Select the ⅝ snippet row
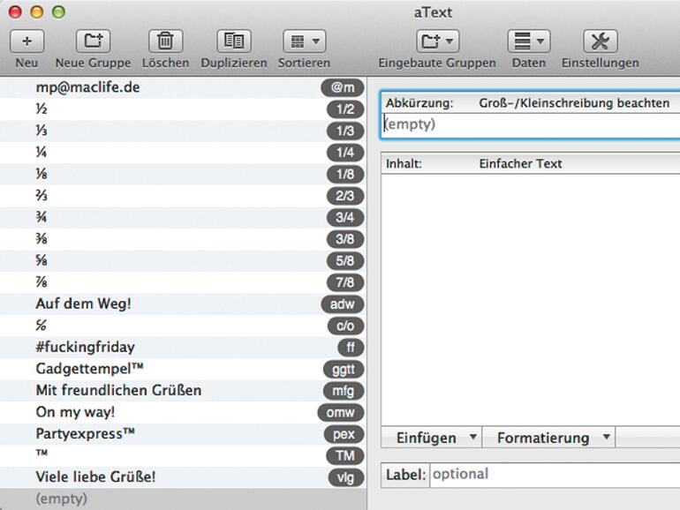The width and height of the screenshot is (680, 510). coord(182,261)
